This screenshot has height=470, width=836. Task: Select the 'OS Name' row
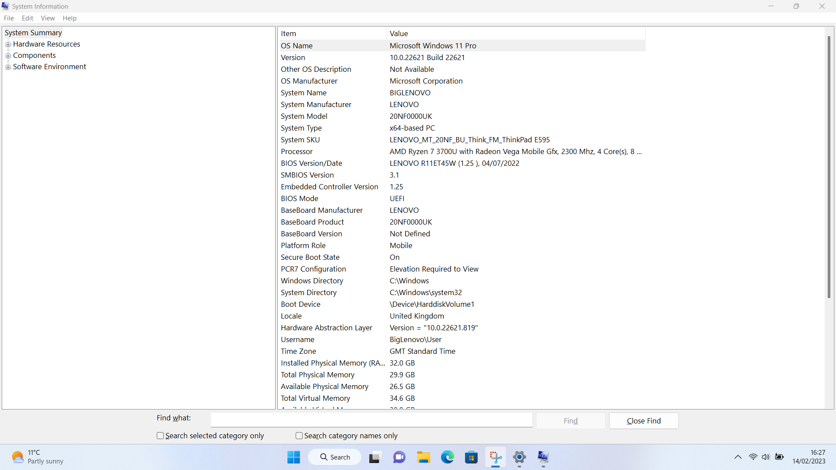[x=462, y=46]
